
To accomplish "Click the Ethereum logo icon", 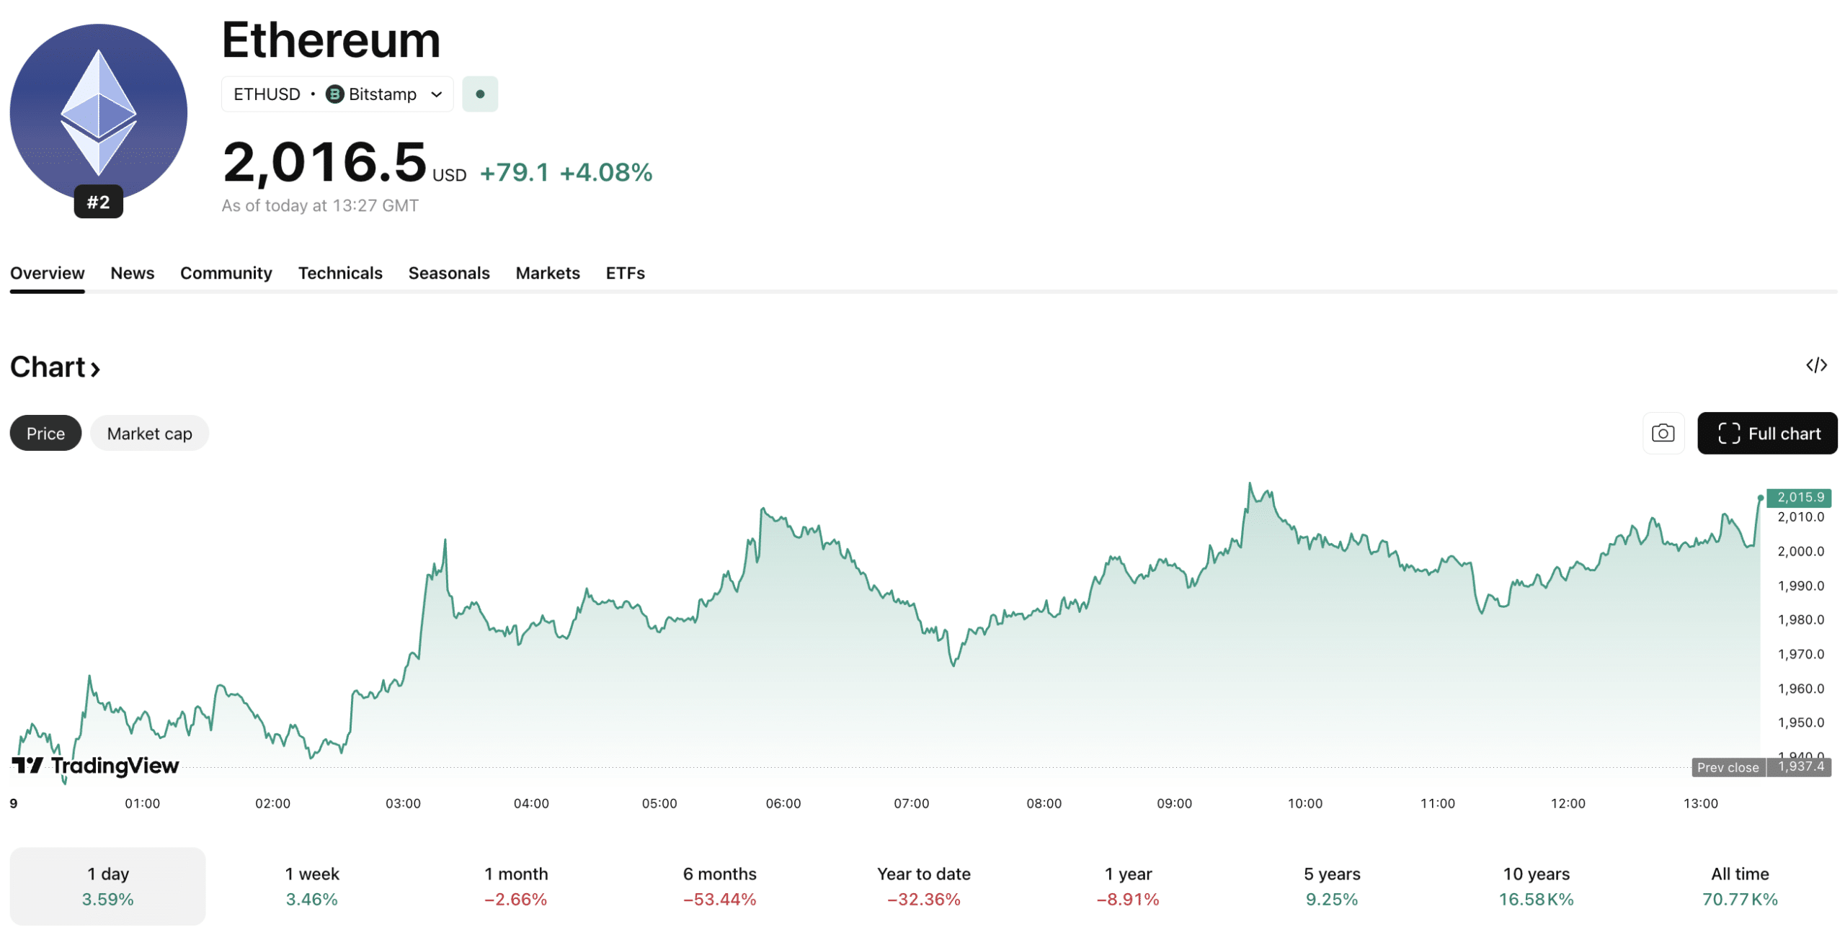I will coord(98,112).
